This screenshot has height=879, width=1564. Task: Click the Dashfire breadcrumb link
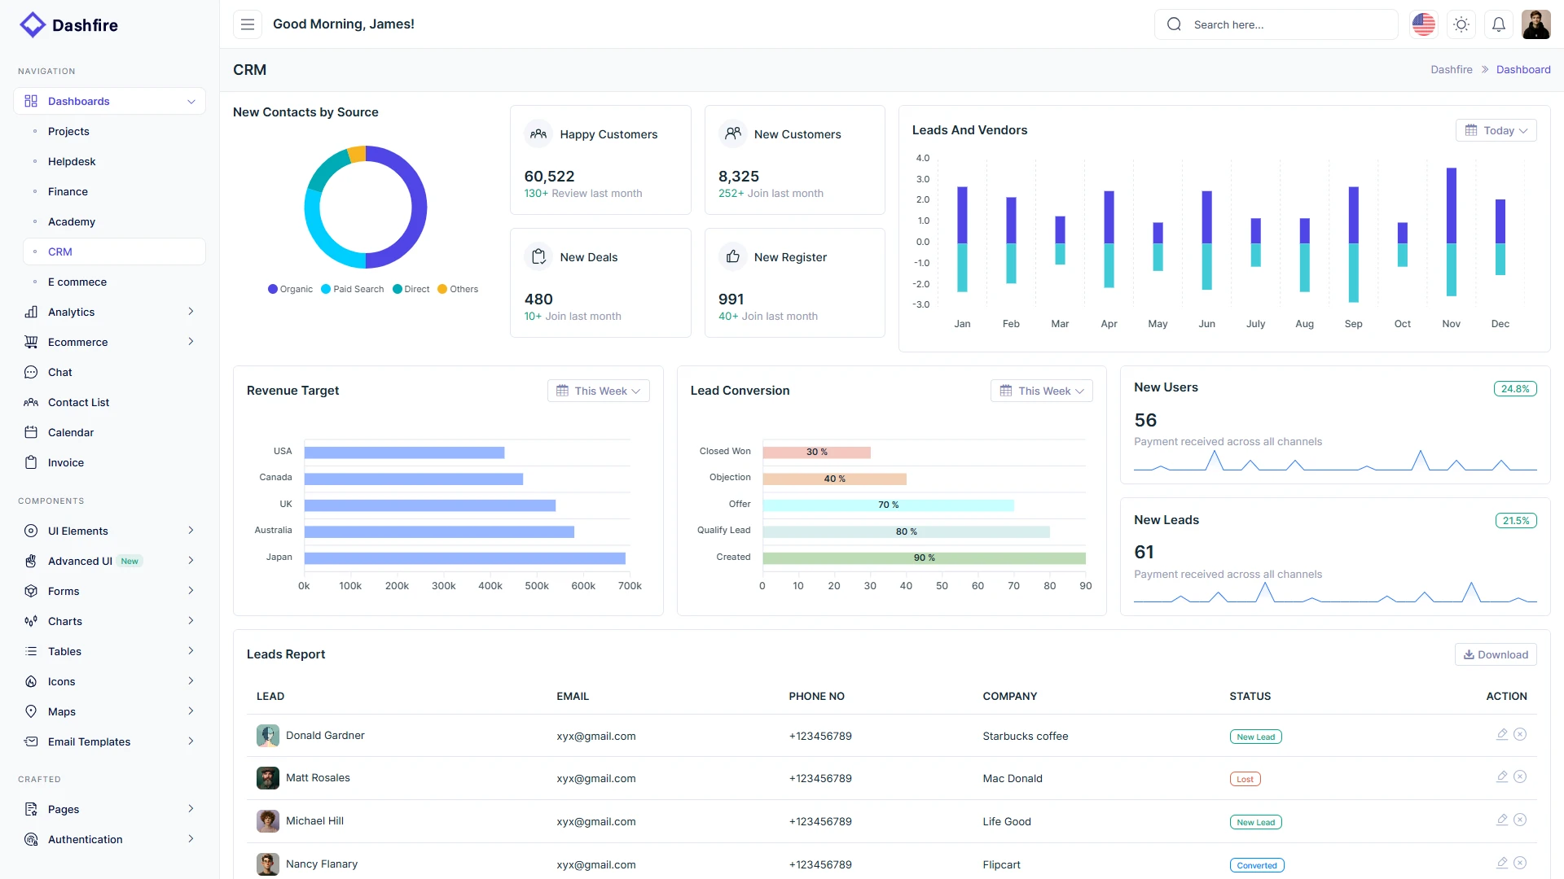(x=1452, y=69)
